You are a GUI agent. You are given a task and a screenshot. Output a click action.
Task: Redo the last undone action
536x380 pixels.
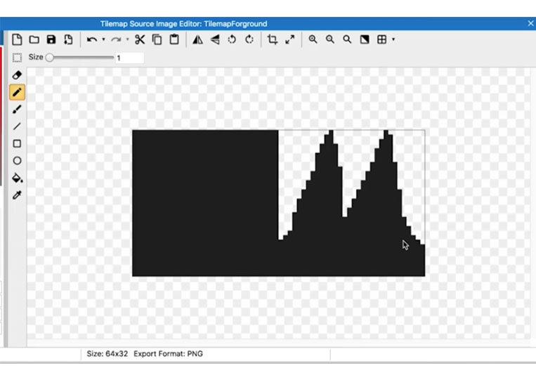coord(116,39)
